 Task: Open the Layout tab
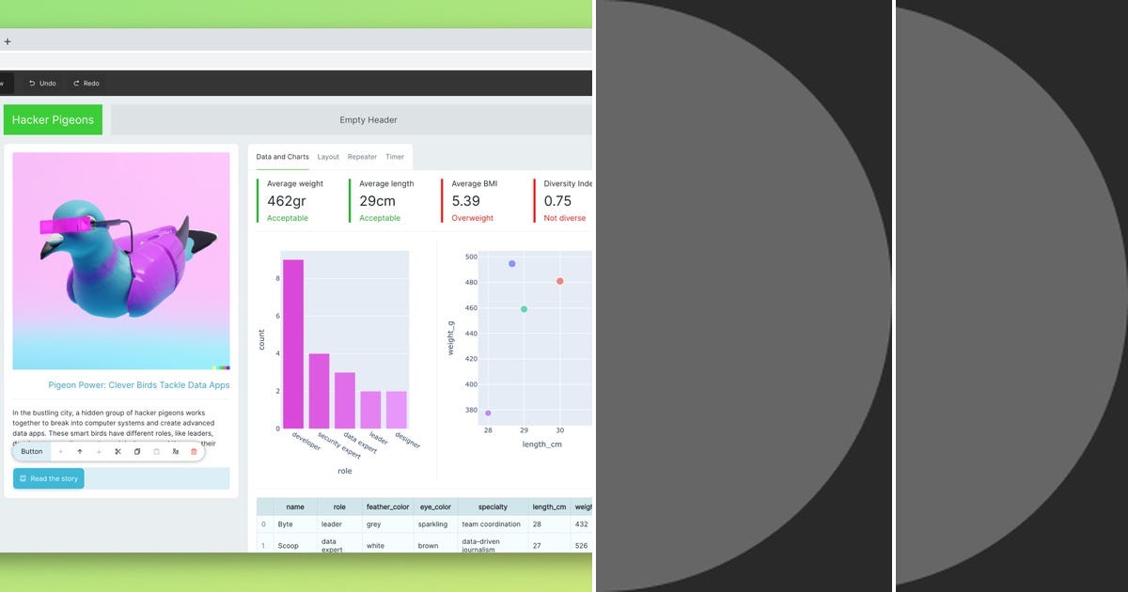click(328, 157)
